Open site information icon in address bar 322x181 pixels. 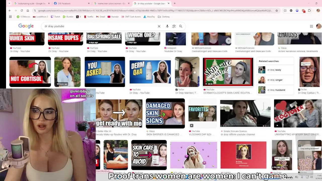35,11
